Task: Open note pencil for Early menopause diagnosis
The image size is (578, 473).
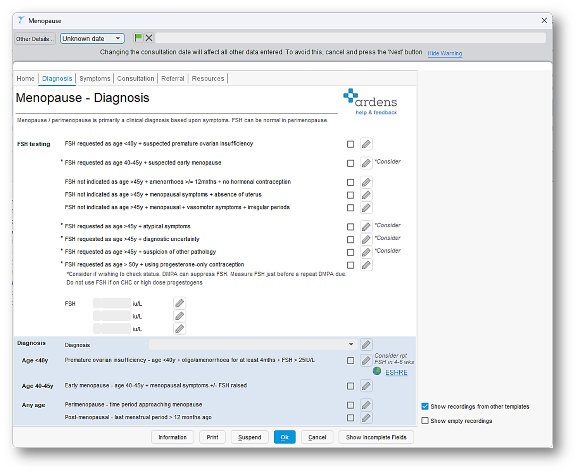Action: [x=366, y=386]
